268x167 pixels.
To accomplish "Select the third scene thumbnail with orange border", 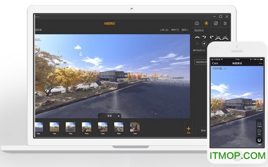I will tap(71, 127).
